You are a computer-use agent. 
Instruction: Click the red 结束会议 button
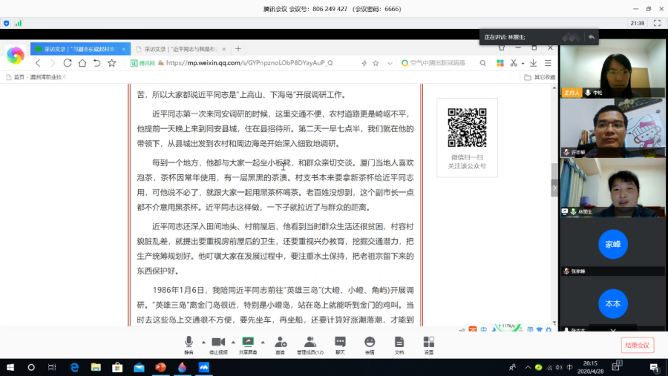coord(637,345)
